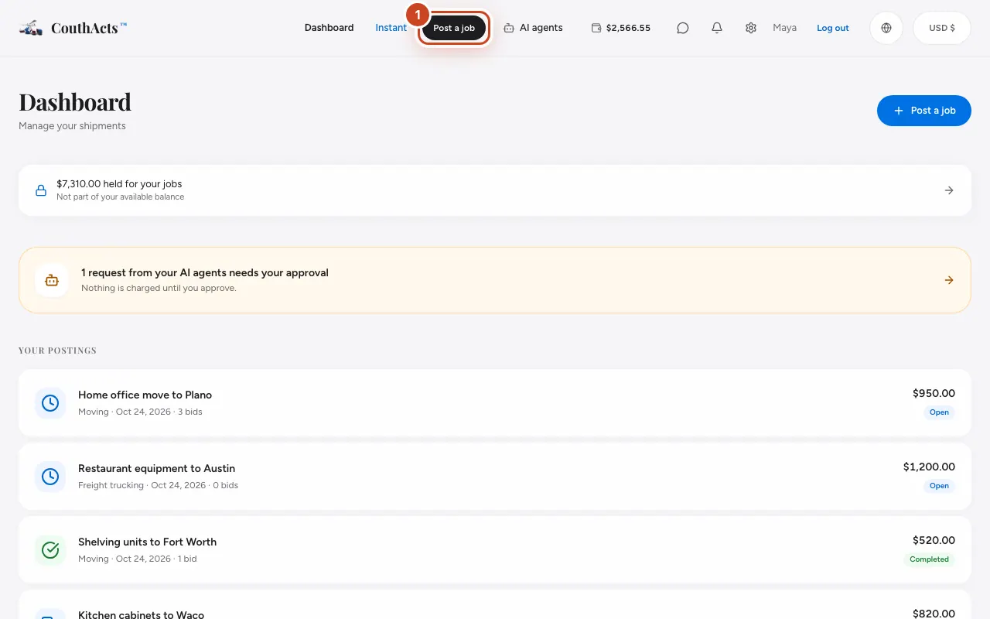
Task: Click the $1,200.00 price
Action: (x=929, y=467)
